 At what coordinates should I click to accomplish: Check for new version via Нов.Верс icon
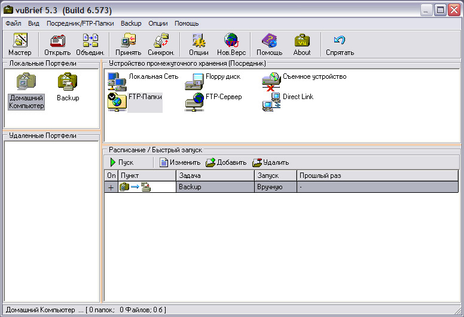tap(231, 44)
